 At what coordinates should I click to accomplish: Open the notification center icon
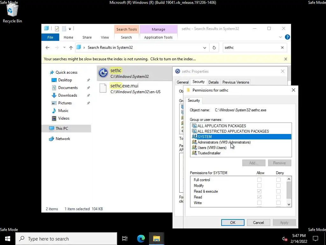pos(315,239)
